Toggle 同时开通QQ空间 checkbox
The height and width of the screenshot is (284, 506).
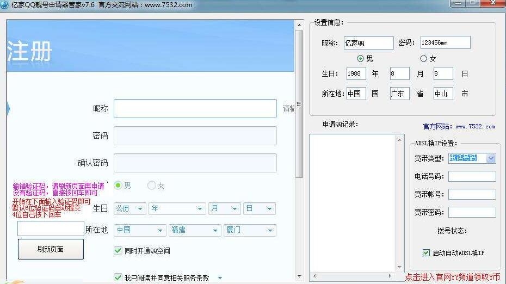pos(118,250)
